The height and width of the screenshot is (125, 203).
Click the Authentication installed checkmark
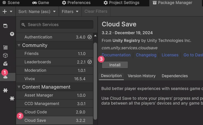(90, 37)
